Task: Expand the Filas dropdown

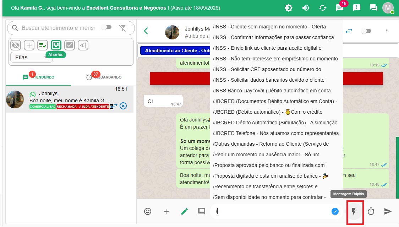Action: (31, 57)
